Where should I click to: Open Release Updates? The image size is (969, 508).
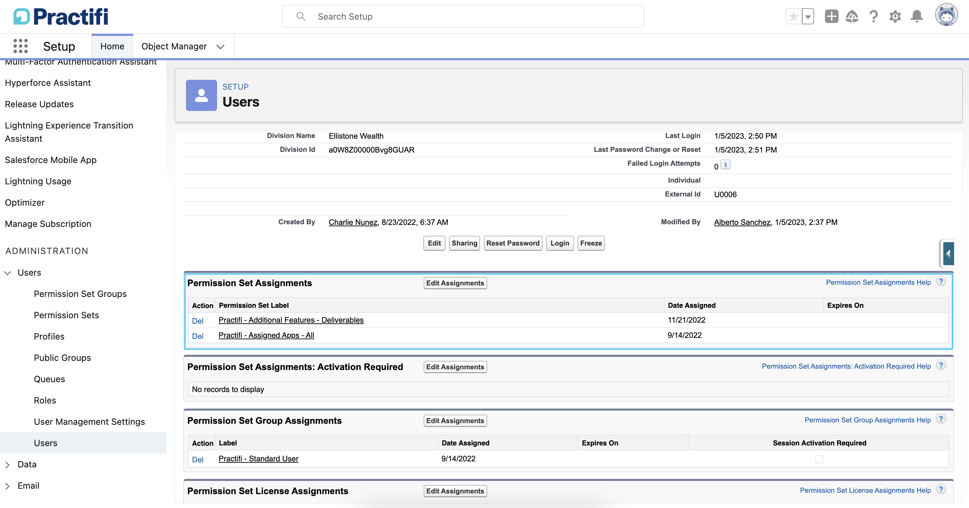pyautogui.click(x=39, y=104)
